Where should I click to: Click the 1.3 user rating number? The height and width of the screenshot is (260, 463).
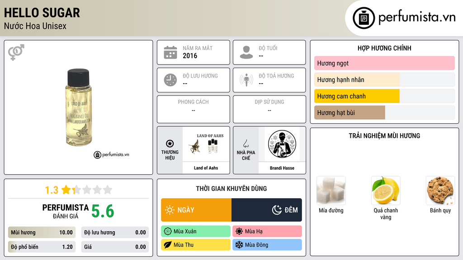52,190
